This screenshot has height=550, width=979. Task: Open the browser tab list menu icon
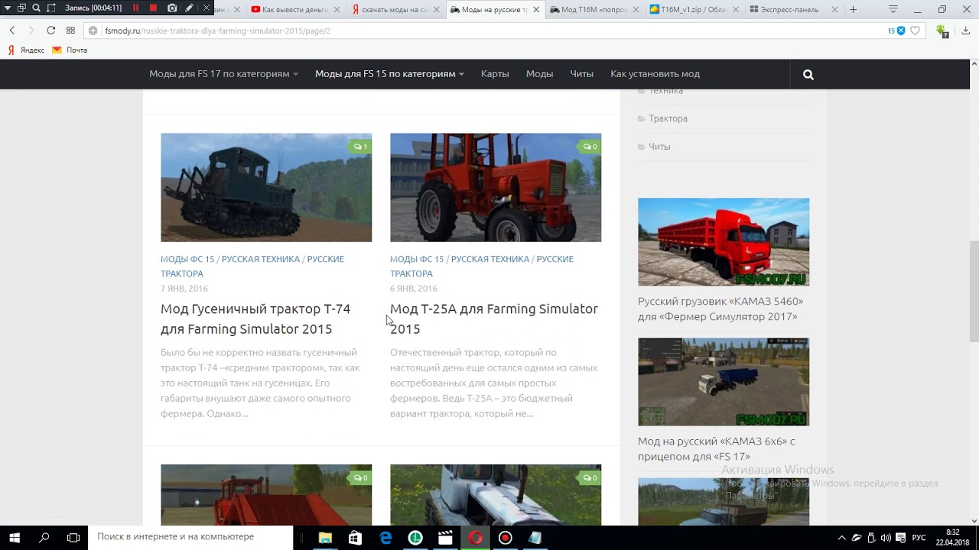(x=893, y=10)
